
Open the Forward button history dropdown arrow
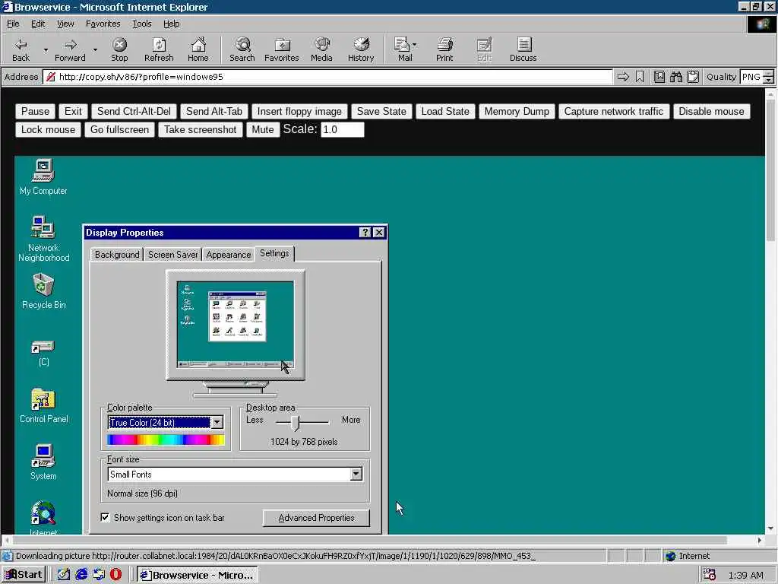tap(95, 49)
